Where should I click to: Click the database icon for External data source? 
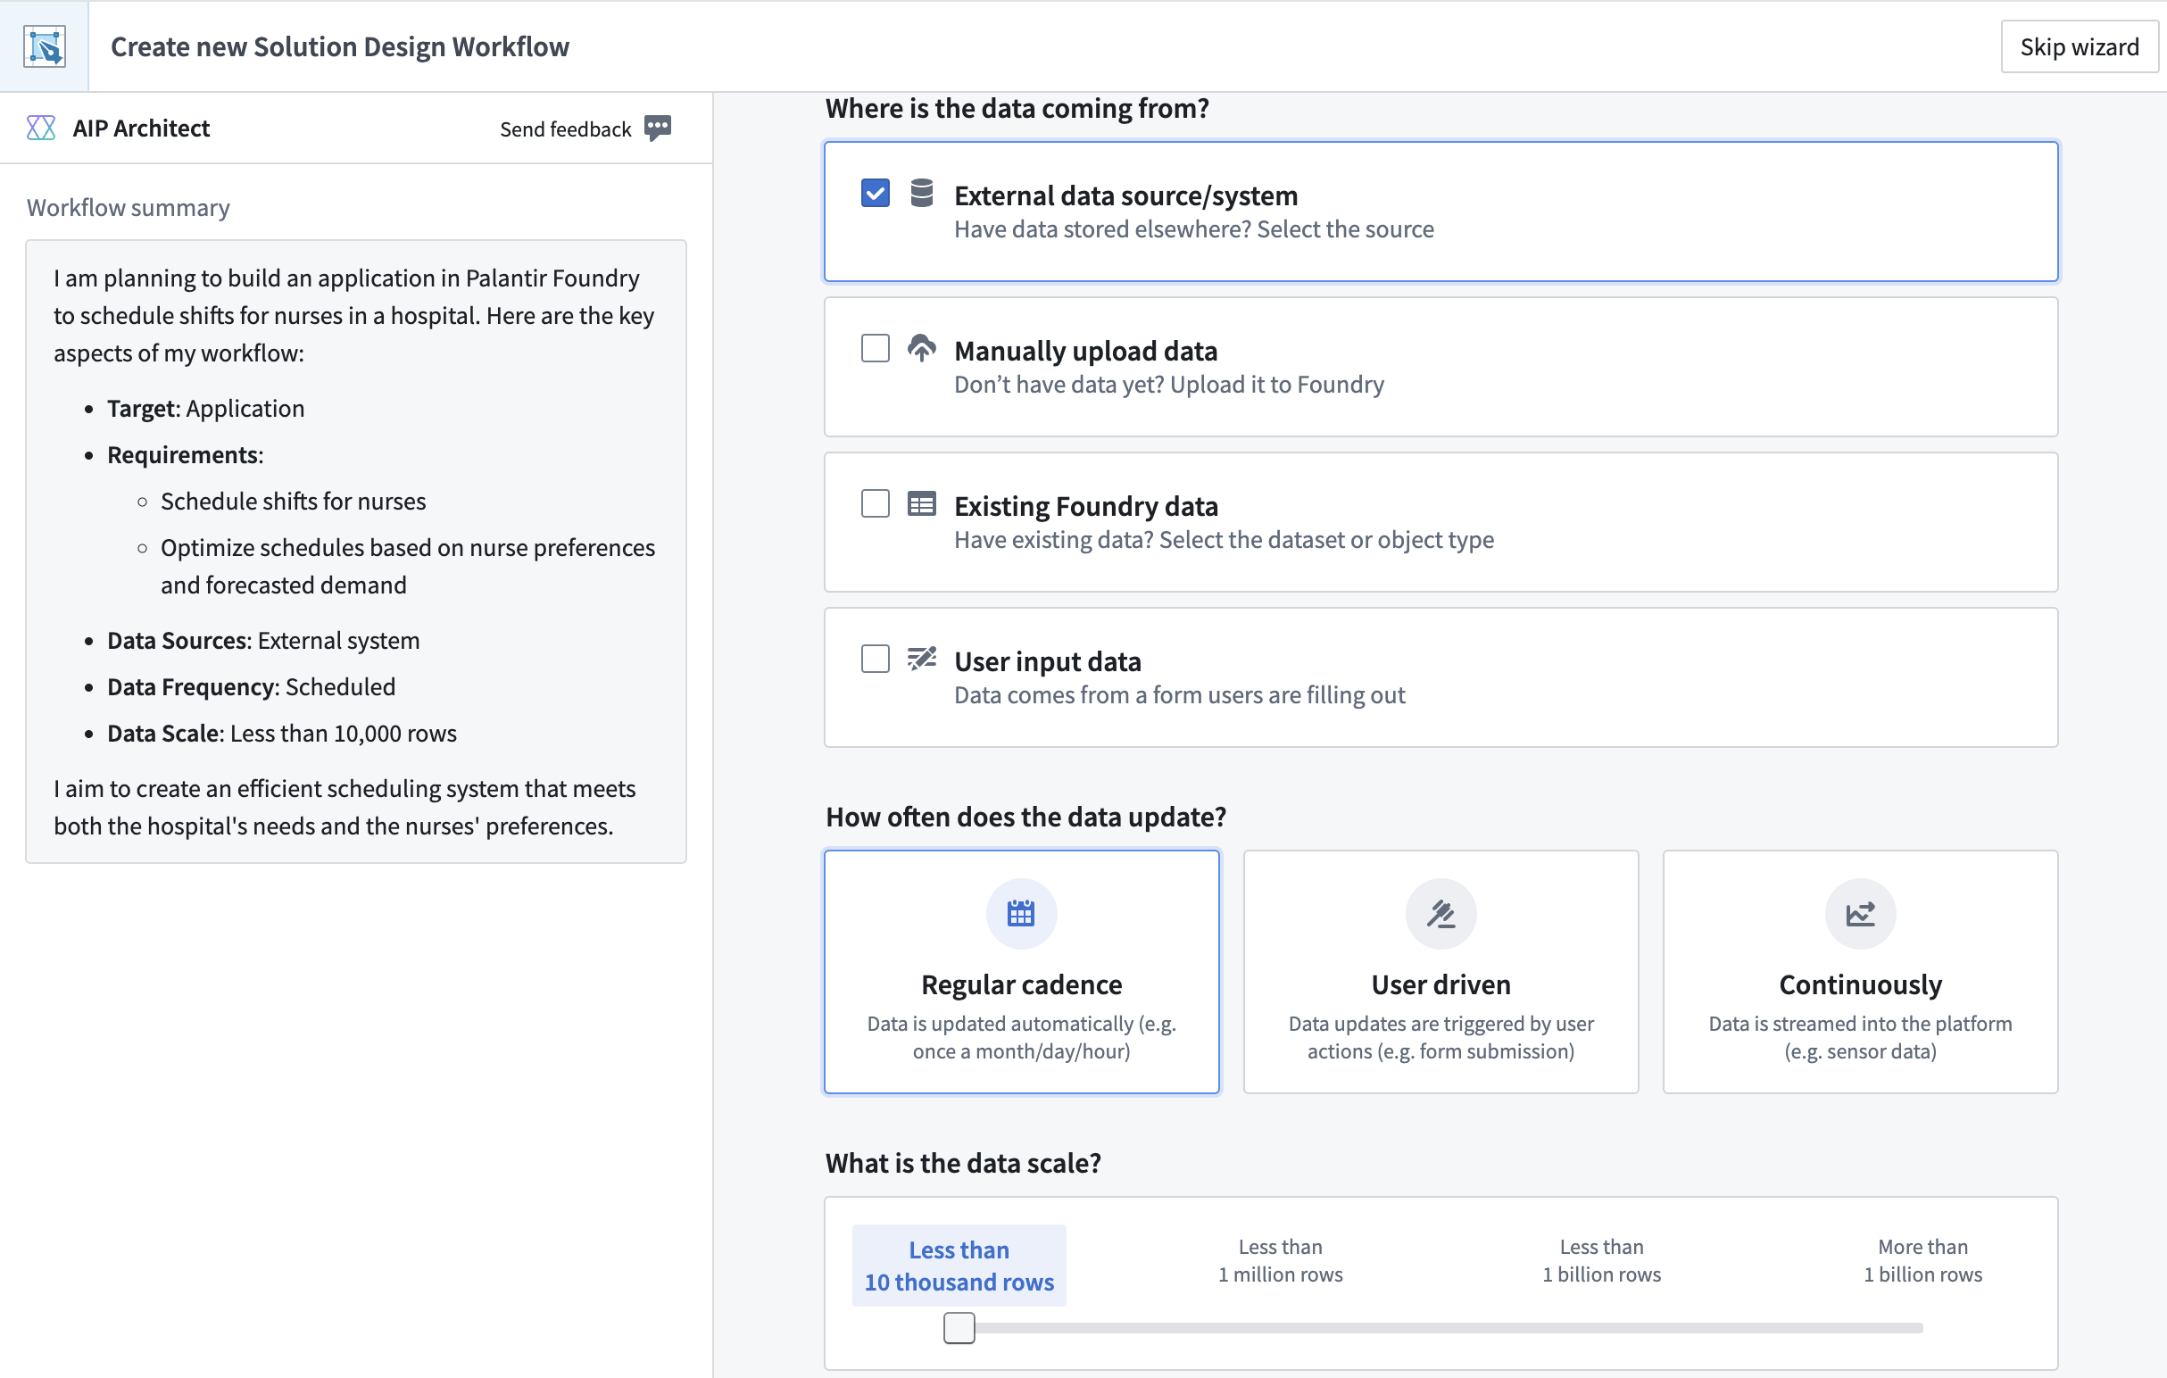(922, 193)
